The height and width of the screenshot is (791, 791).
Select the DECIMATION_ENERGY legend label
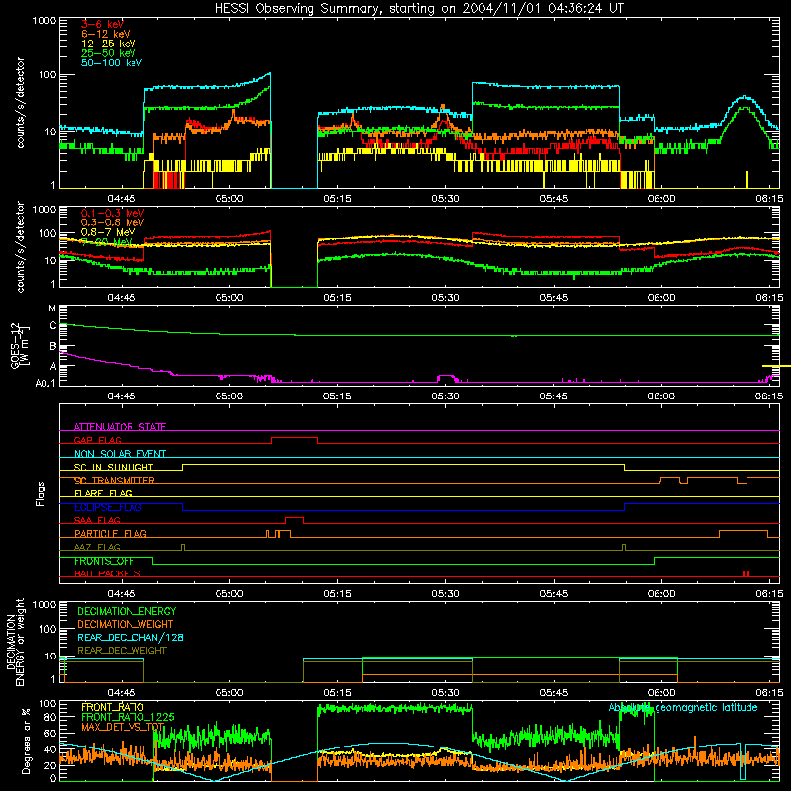pyautogui.click(x=127, y=611)
